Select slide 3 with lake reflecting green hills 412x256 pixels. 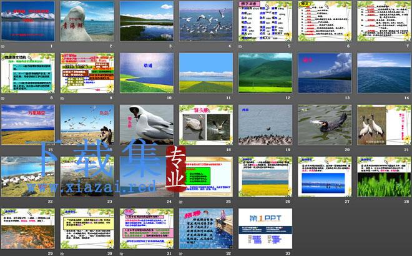[x=147, y=21]
